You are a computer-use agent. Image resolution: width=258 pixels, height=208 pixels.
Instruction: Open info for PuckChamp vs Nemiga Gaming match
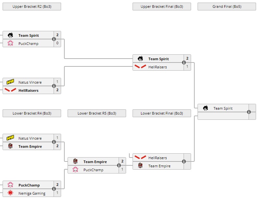[x=54, y=189]
